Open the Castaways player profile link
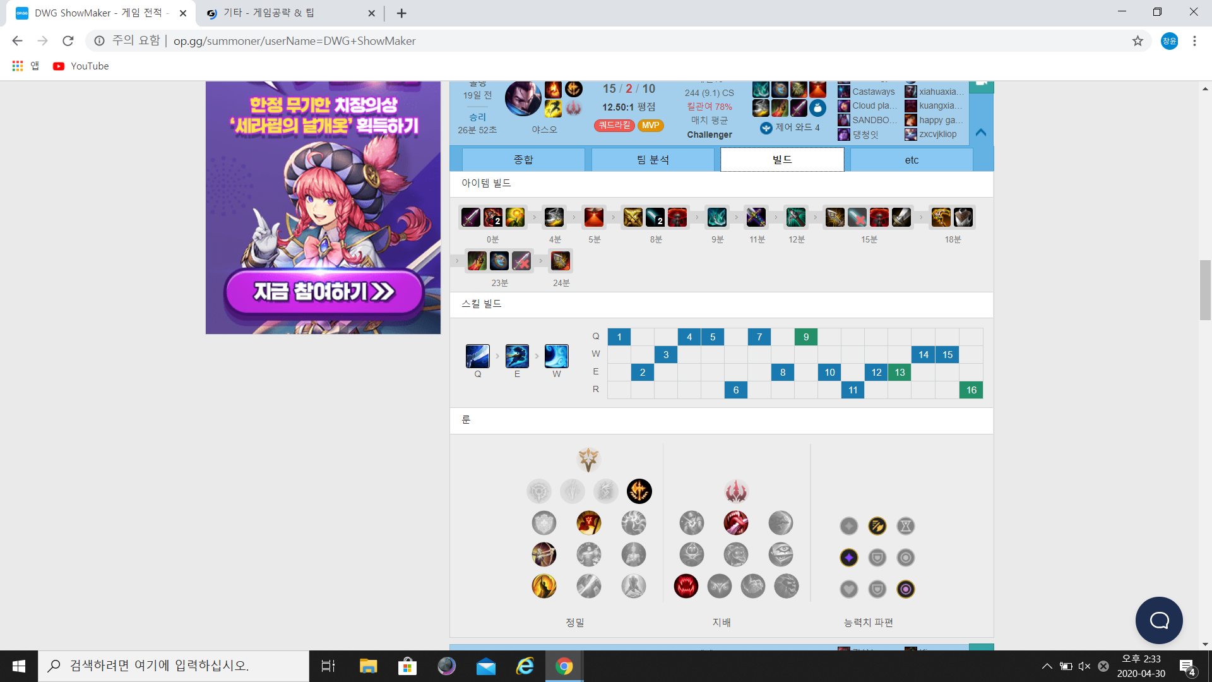This screenshot has height=682, width=1212. click(873, 92)
